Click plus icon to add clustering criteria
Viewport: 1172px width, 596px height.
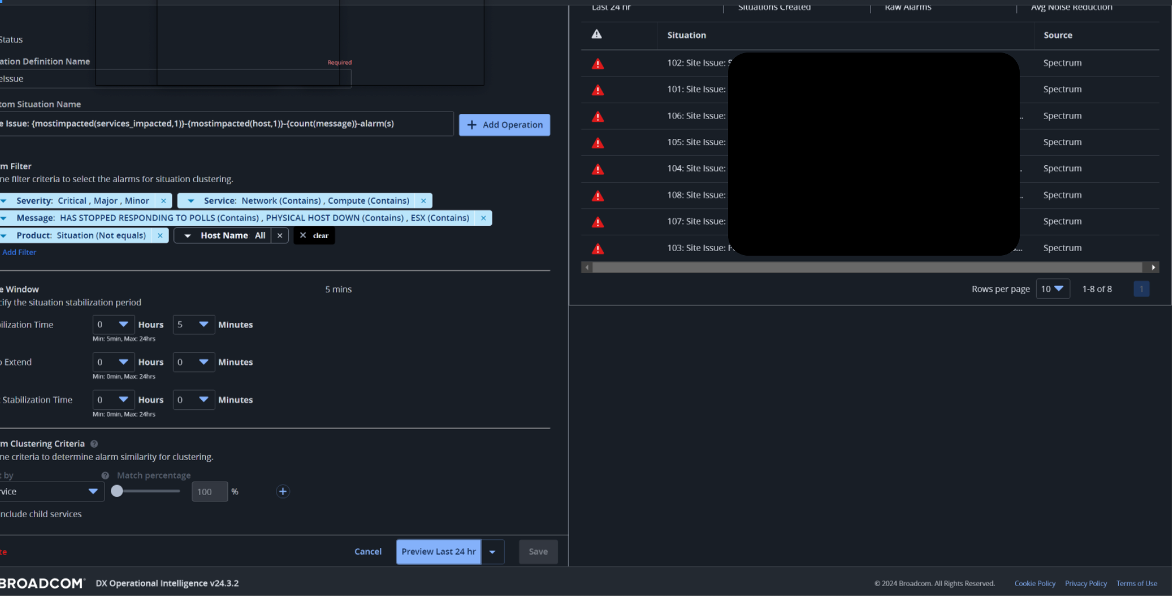click(283, 492)
